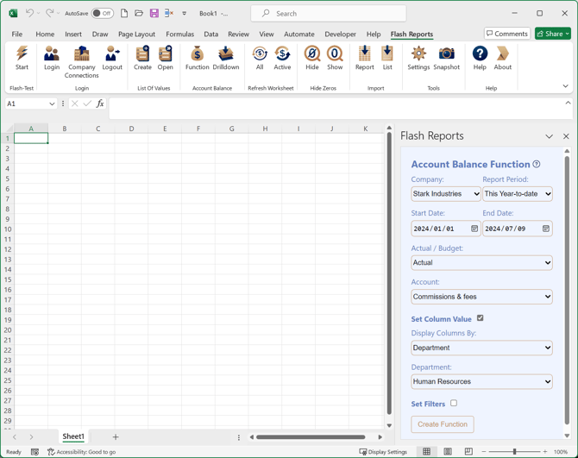Expand the formula bar

[568, 104]
